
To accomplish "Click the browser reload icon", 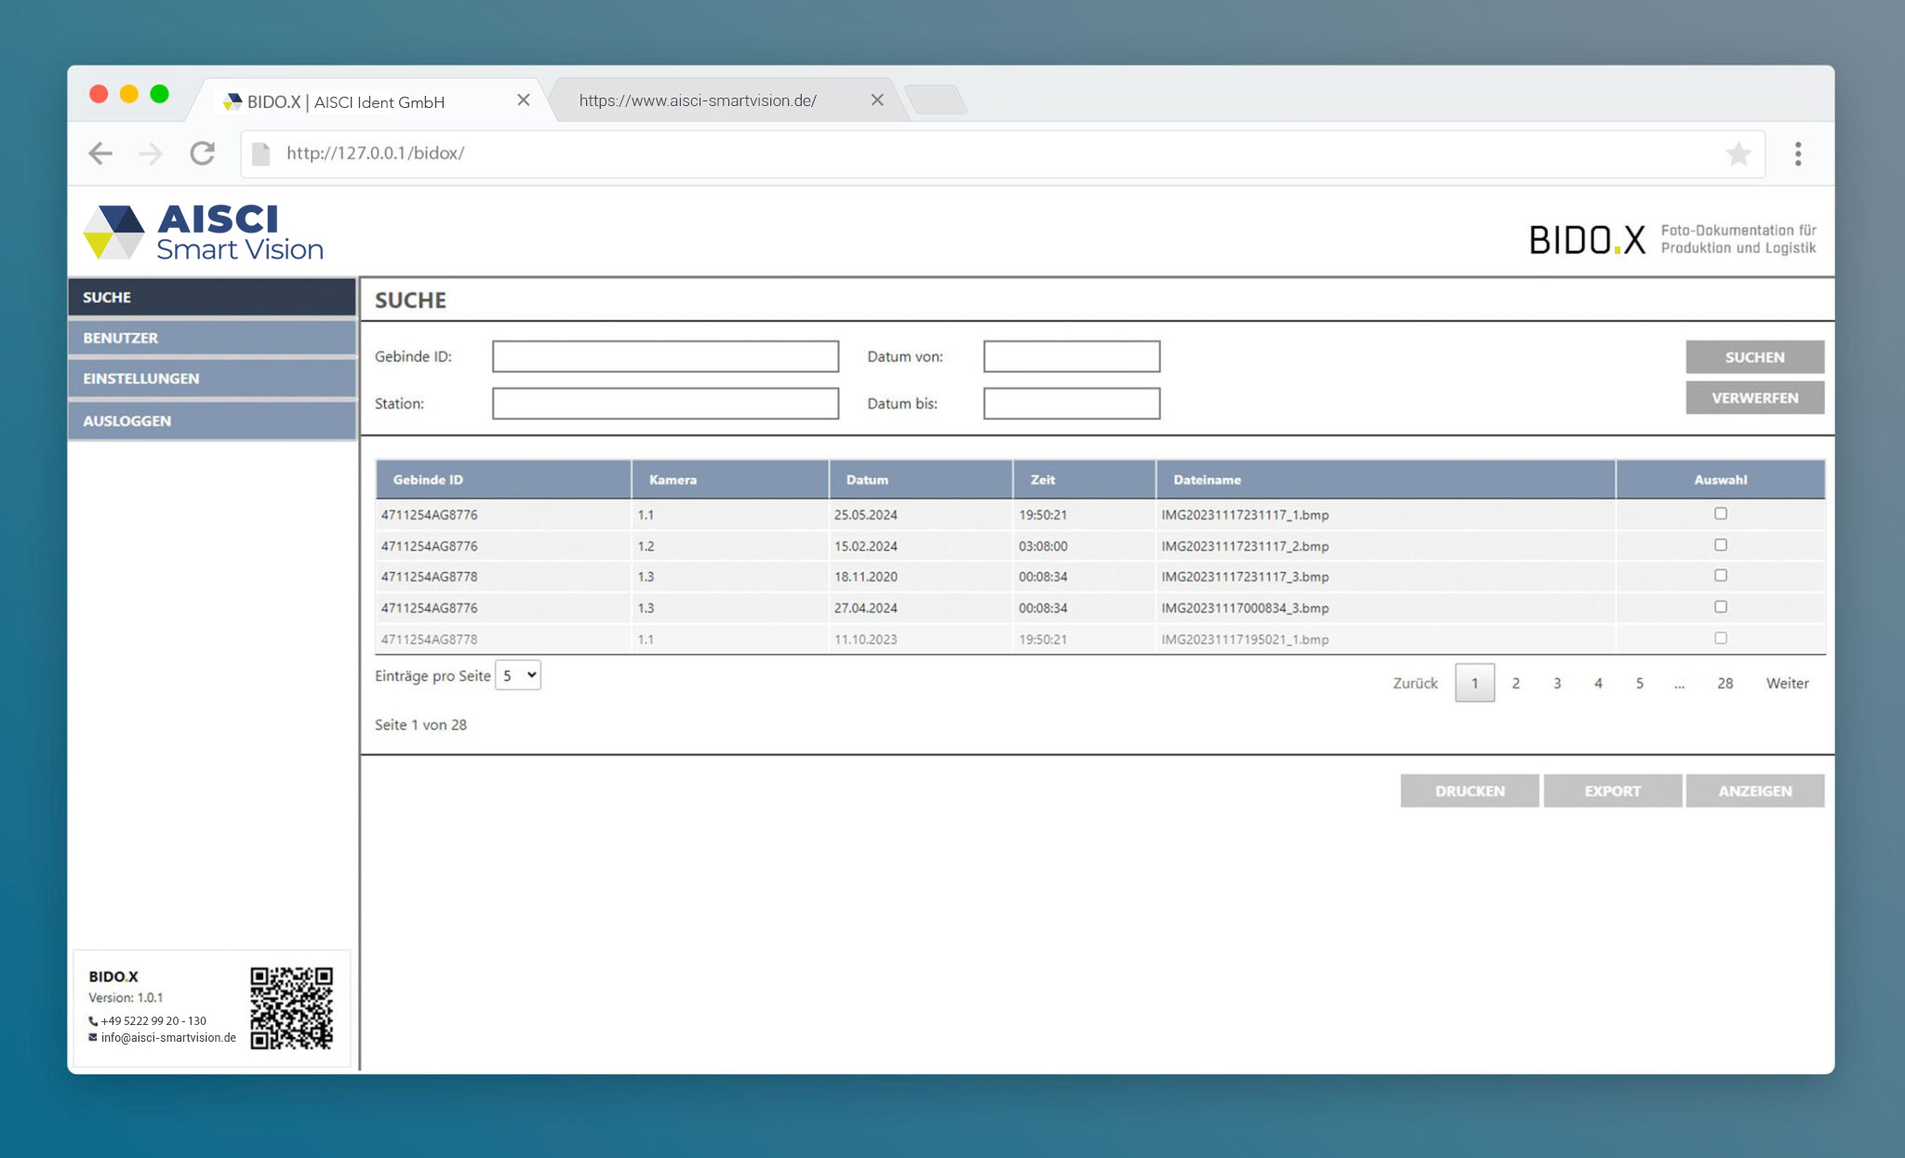I will [x=202, y=153].
